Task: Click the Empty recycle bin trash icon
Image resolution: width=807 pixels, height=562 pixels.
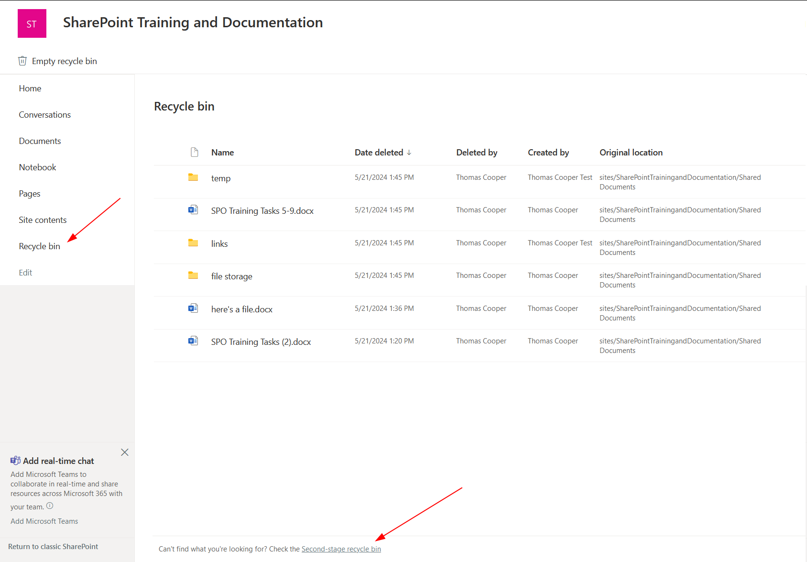Action: [22, 61]
